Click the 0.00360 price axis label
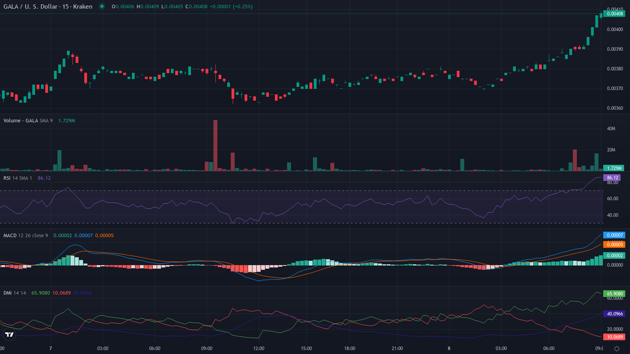Image resolution: width=630 pixels, height=354 pixels. coord(615,108)
